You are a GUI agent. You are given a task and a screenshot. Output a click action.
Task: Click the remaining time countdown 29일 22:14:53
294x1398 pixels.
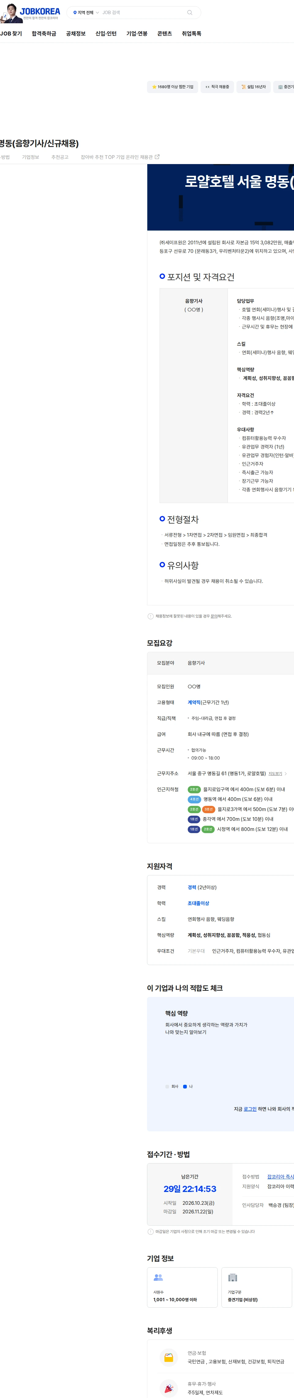pos(190,1189)
